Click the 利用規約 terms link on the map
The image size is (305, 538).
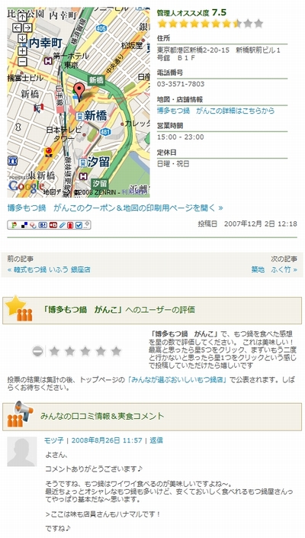click(x=135, y=193)
